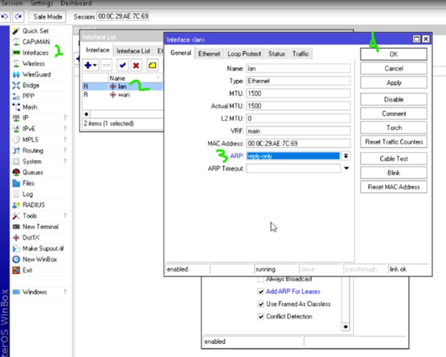Open the ARP mode dropdown arrow

(346, 156)
